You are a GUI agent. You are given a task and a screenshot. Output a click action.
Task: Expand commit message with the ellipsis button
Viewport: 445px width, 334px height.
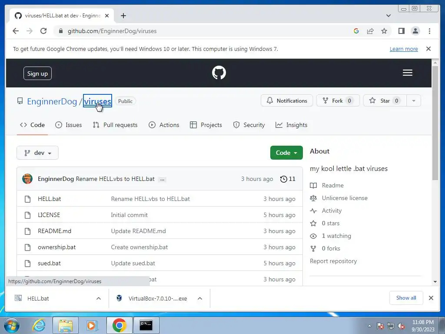[x=162, y=179]
